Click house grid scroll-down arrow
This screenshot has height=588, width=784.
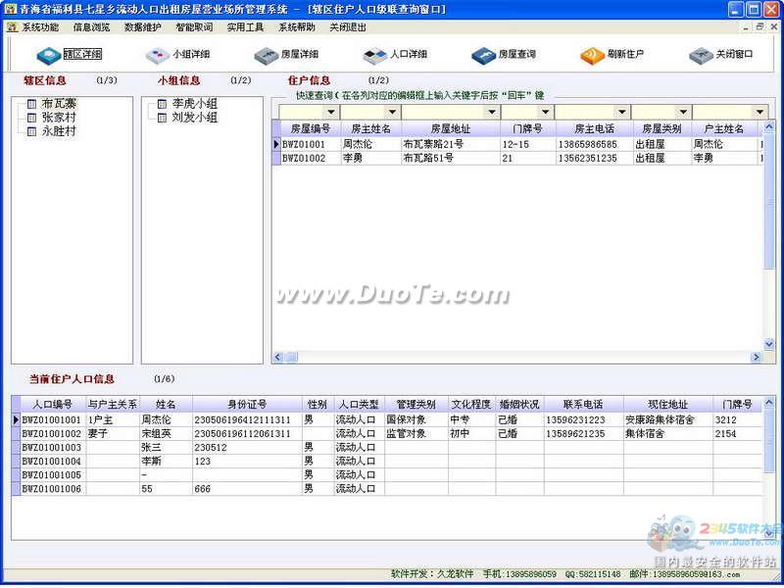(769, 344)
